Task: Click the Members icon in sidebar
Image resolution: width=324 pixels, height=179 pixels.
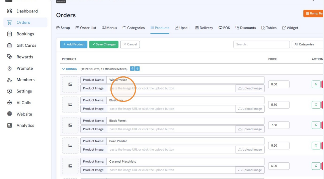Action: pyautogui.click(x=9, y=79)
